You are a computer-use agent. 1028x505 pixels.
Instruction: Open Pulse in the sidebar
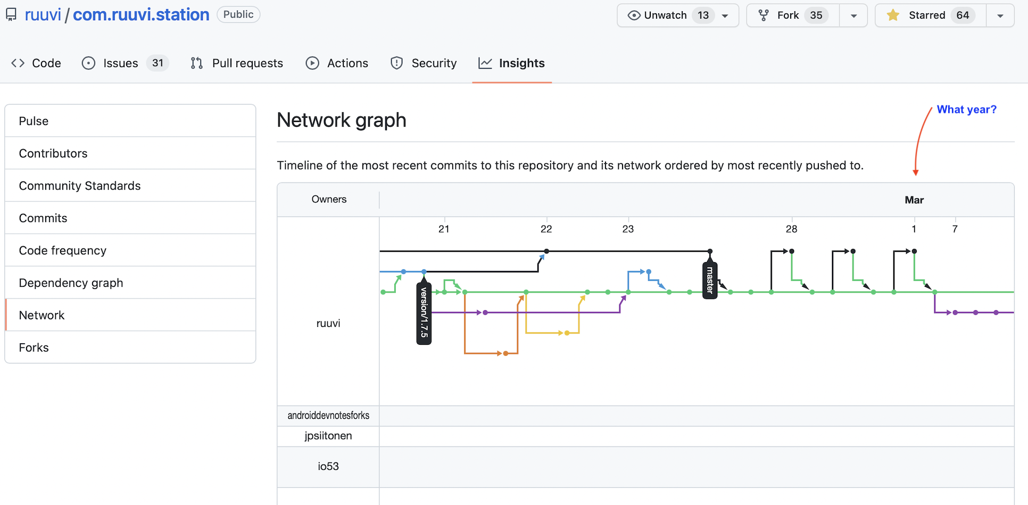130,121
